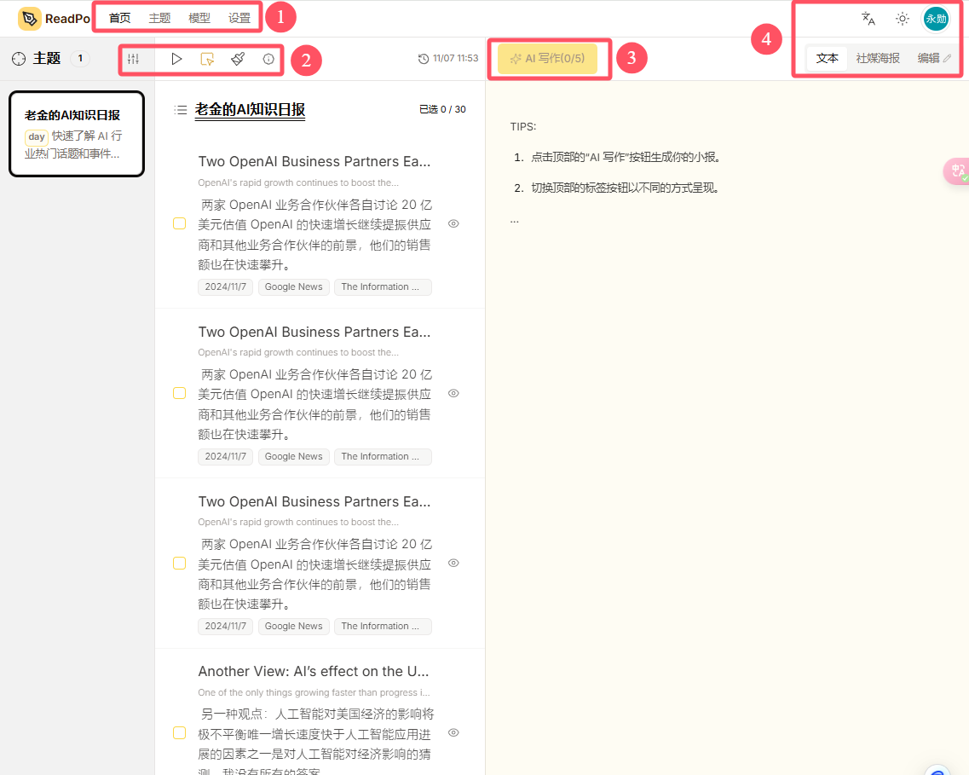Check the Another View article checkbox
The width and height of the screenshot is (969, 775).
pyautogui.click(x=179, y=732)
